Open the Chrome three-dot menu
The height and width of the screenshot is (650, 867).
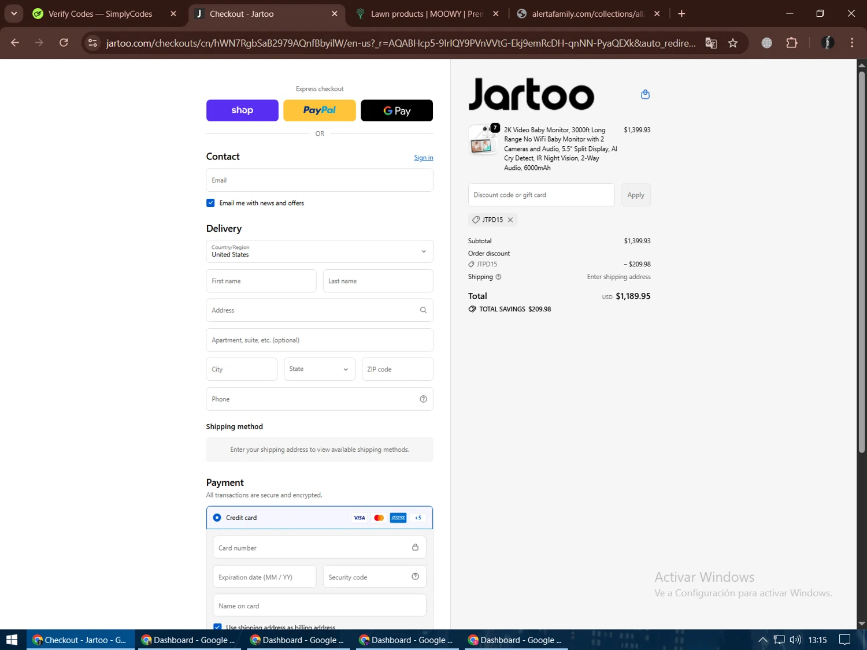[x=852, y=43]
